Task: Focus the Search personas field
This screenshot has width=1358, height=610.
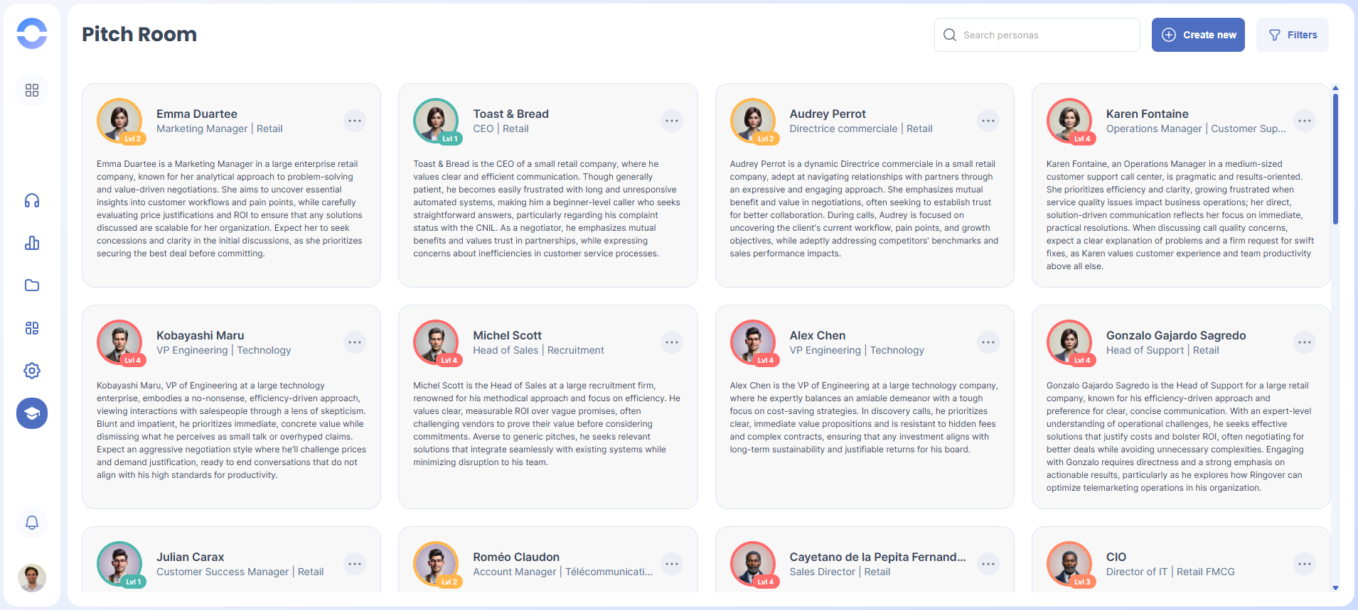Action: coord(1045,35)
